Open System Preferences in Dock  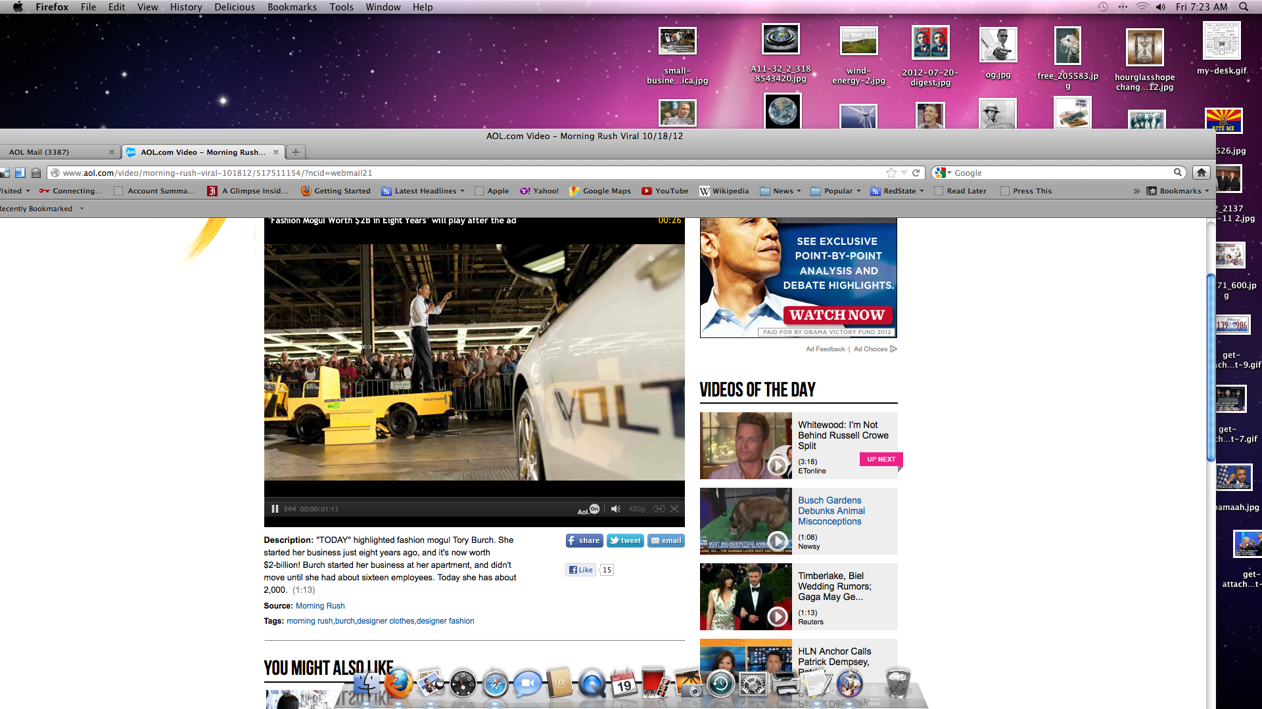(x=753, y=684)
